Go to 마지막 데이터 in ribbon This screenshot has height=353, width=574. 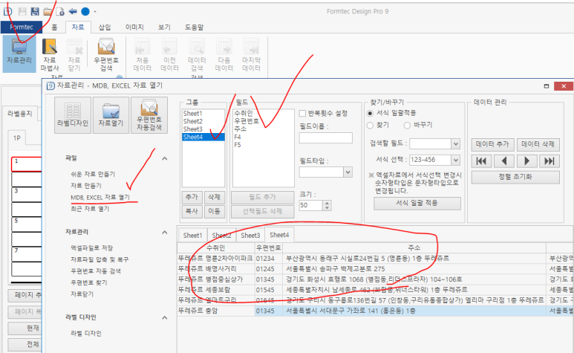click(251, 55)
